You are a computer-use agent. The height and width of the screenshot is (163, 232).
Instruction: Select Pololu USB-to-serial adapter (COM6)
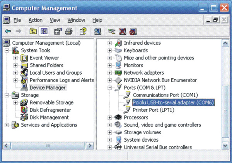tap(173, 102)
